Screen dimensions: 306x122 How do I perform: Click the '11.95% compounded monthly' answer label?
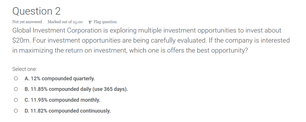62,100
